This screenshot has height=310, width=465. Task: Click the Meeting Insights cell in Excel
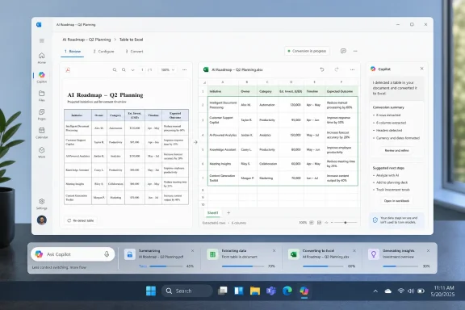(x=223, y=164)
